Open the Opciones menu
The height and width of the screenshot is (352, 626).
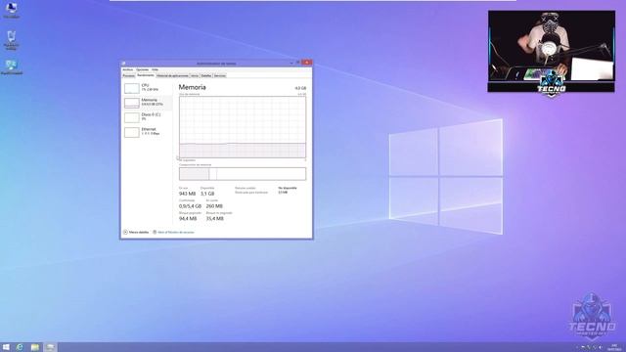click(x=142, y=69)
